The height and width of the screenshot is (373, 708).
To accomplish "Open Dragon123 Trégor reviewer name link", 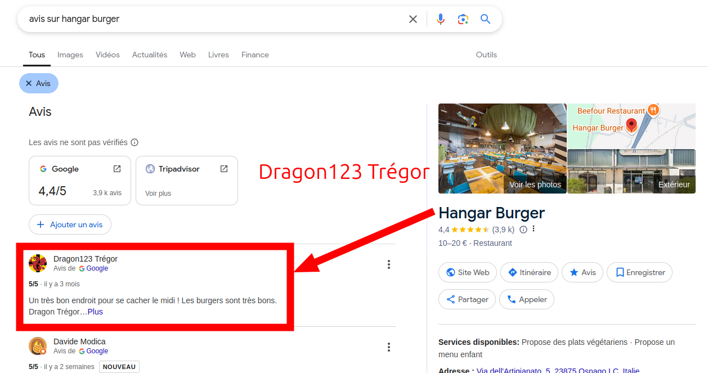I will point(86,259).
